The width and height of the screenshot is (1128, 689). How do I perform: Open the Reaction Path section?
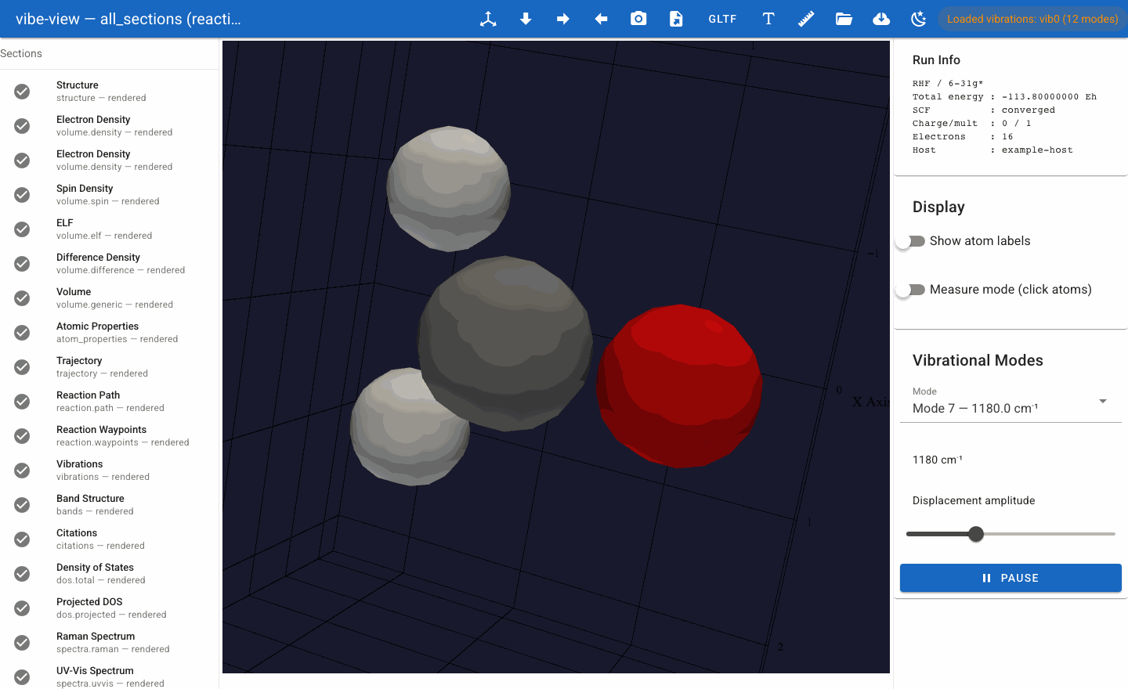109,402
